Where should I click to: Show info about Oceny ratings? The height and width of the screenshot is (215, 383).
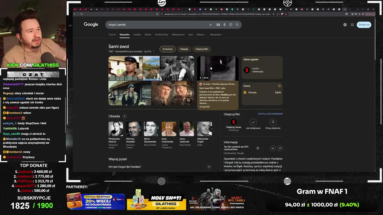click(279, 86)
